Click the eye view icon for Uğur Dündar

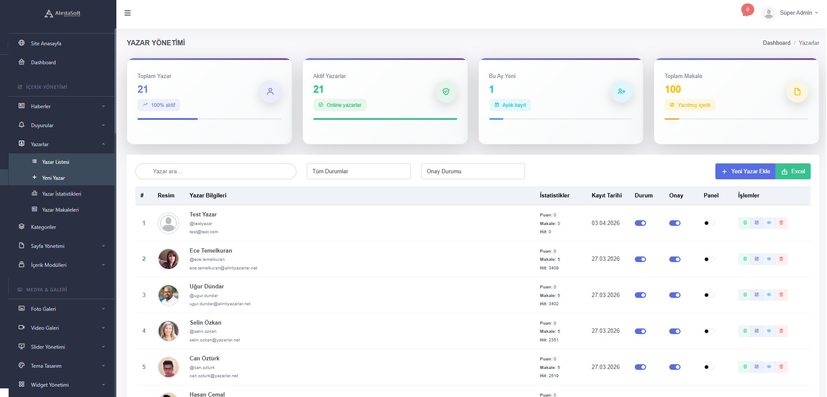click(769, 295)
